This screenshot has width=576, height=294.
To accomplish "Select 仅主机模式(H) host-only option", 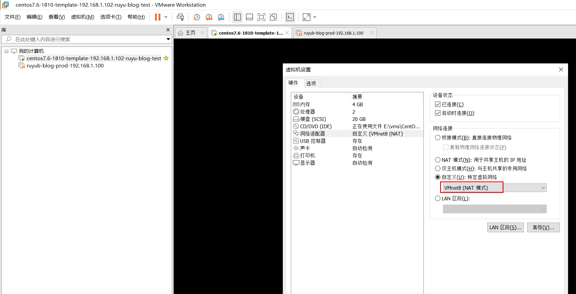I will tap(438, 168).
